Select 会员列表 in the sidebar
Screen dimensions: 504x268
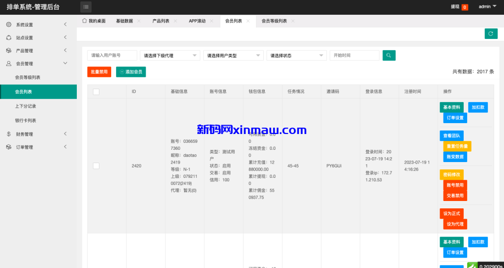click(38, 92)
